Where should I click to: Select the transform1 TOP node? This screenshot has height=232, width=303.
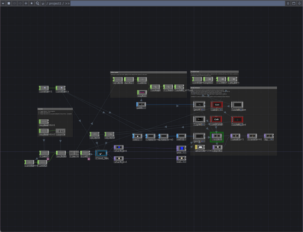point(252,136)
